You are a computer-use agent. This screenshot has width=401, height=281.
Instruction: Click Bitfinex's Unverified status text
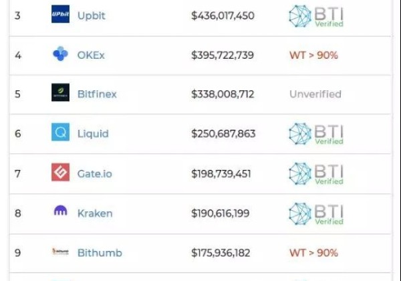click(315, 94)
